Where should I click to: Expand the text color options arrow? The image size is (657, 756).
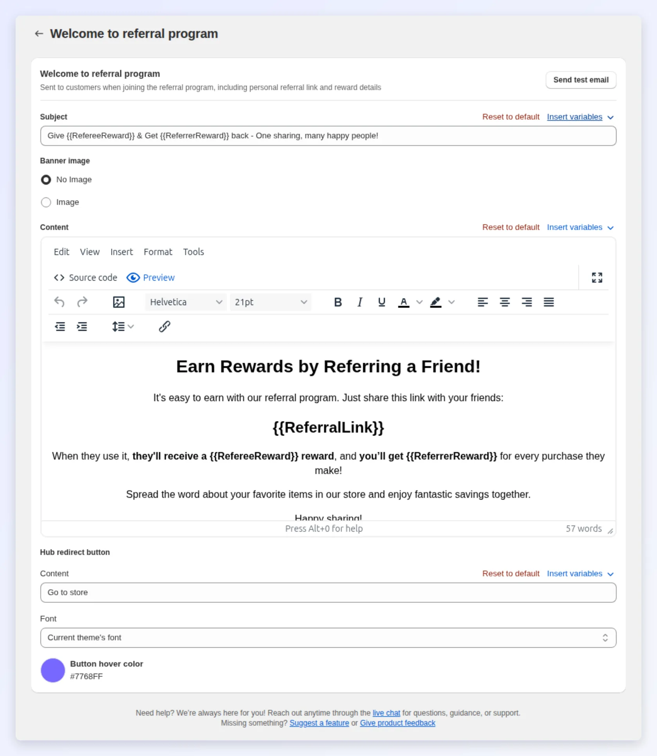[x=419, y=302]
